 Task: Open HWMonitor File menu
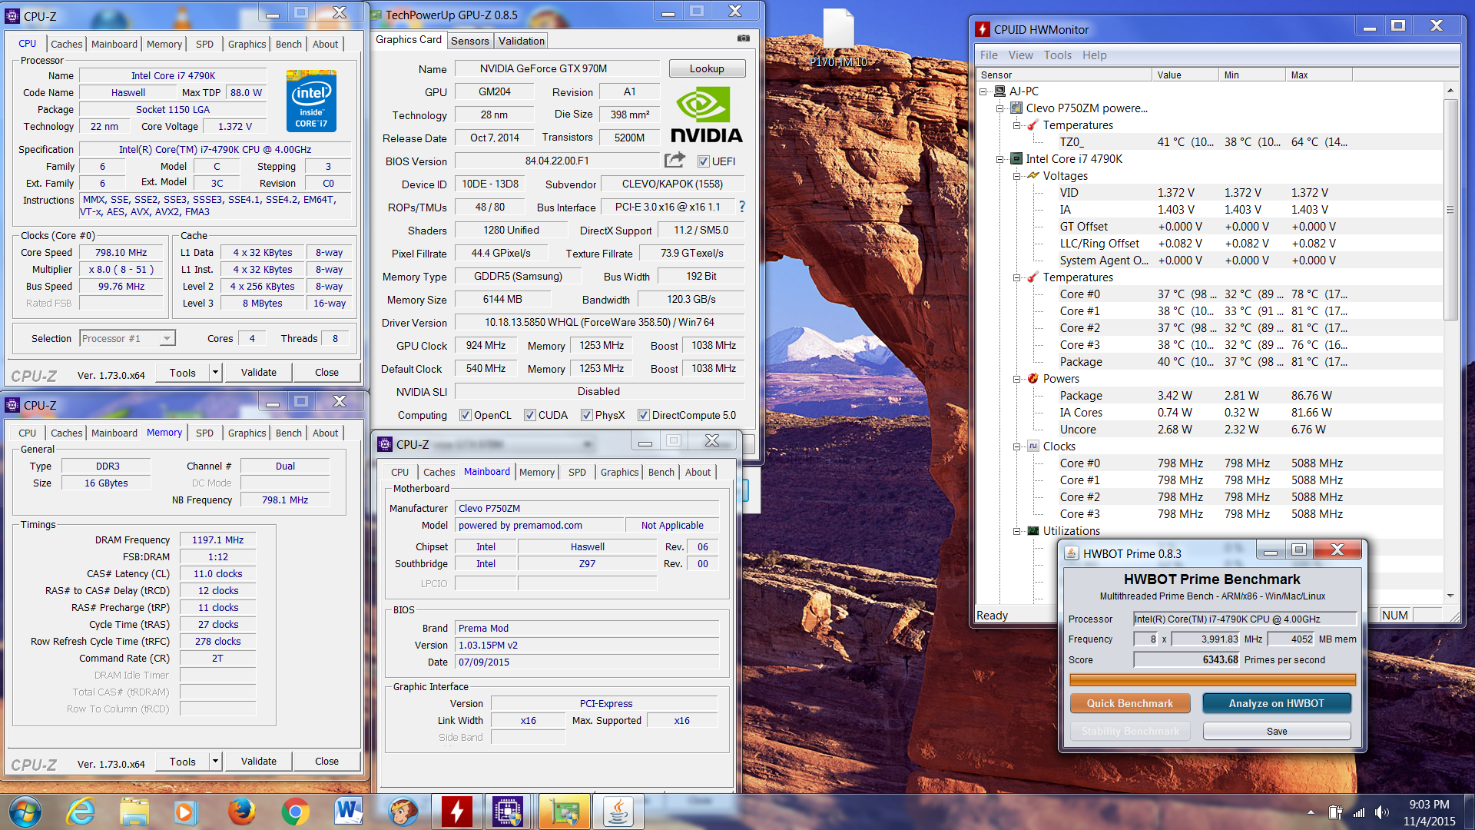pos(989,55)
